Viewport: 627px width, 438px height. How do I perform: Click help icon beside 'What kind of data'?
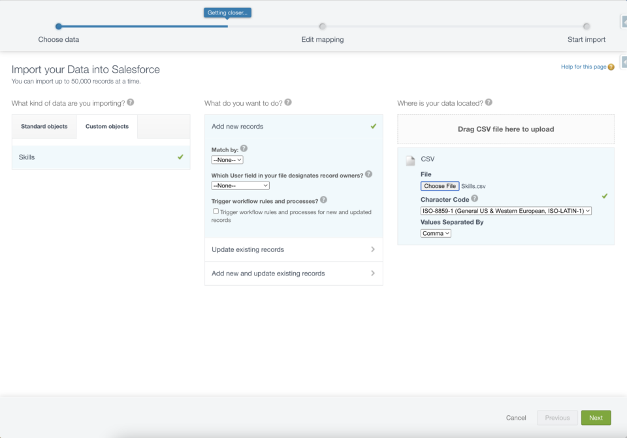pos(131,102)
